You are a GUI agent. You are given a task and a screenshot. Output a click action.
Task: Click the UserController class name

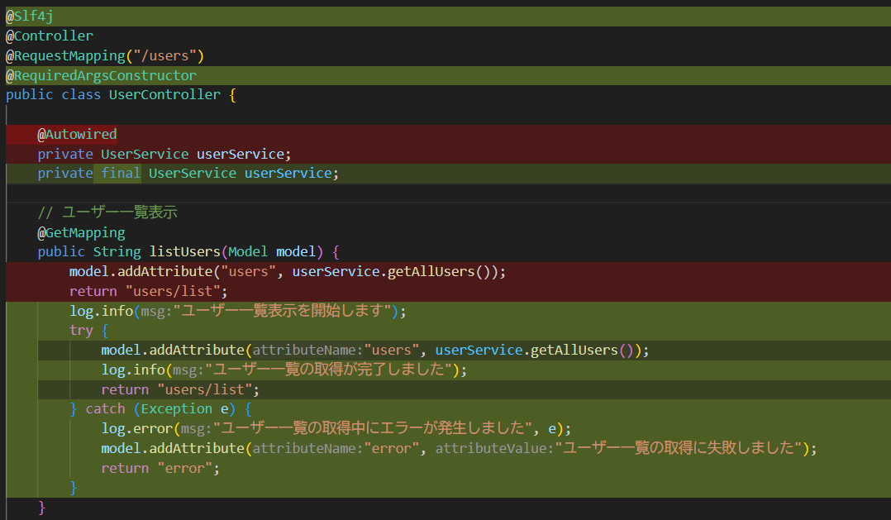[x=164, y=95]
